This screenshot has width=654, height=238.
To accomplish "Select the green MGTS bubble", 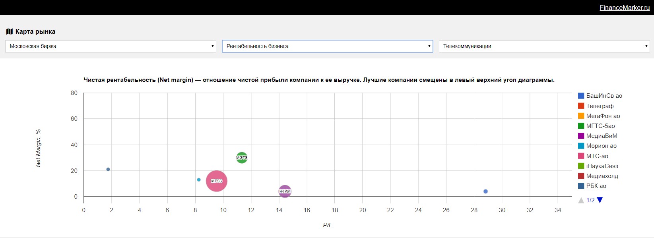I will 242,158.
